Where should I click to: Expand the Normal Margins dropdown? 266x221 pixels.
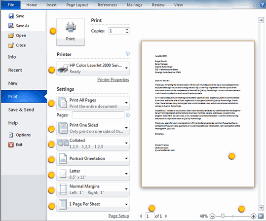[93, 189]
